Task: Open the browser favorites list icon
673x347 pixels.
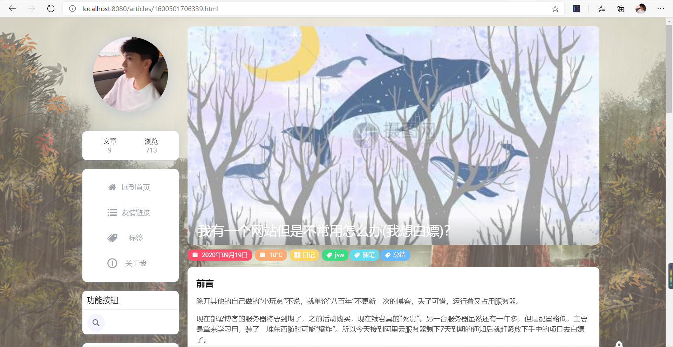Action: [x=601, y=9]
